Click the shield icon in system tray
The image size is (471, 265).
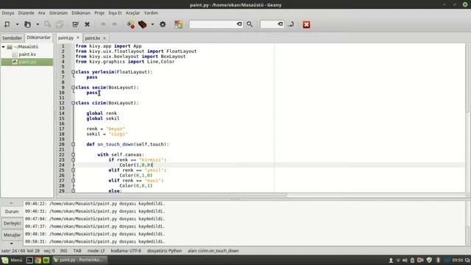[x=430, y=260]
